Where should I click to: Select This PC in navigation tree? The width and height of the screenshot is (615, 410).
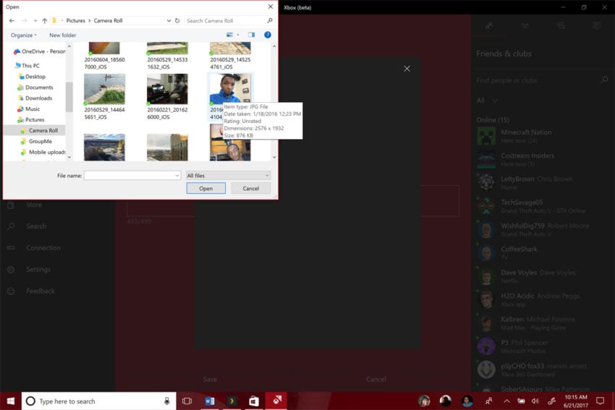point(27,66)
